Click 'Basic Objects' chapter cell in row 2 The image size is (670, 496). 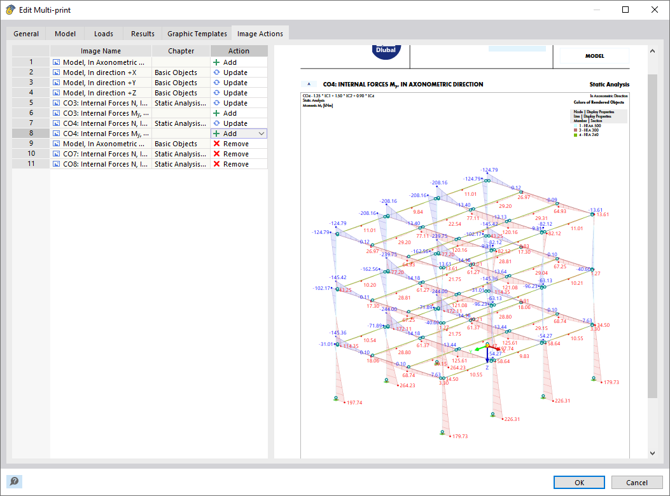(x=181, y=72)
